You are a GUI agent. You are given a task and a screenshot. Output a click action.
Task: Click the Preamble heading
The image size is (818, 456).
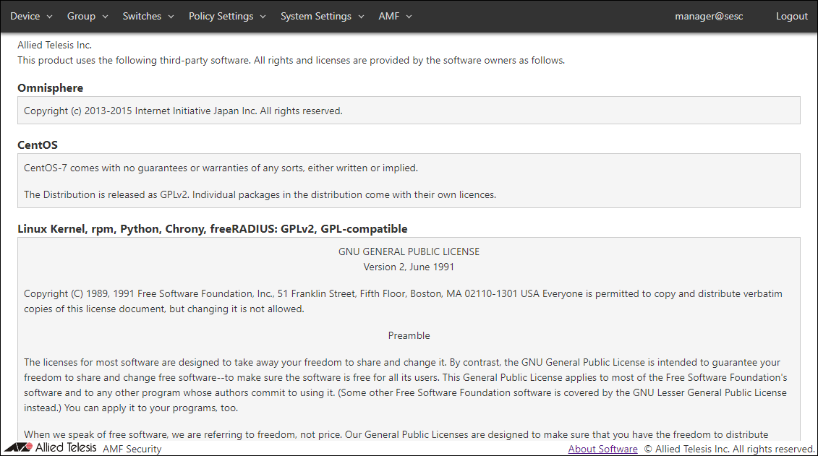(x=409, y=335)
